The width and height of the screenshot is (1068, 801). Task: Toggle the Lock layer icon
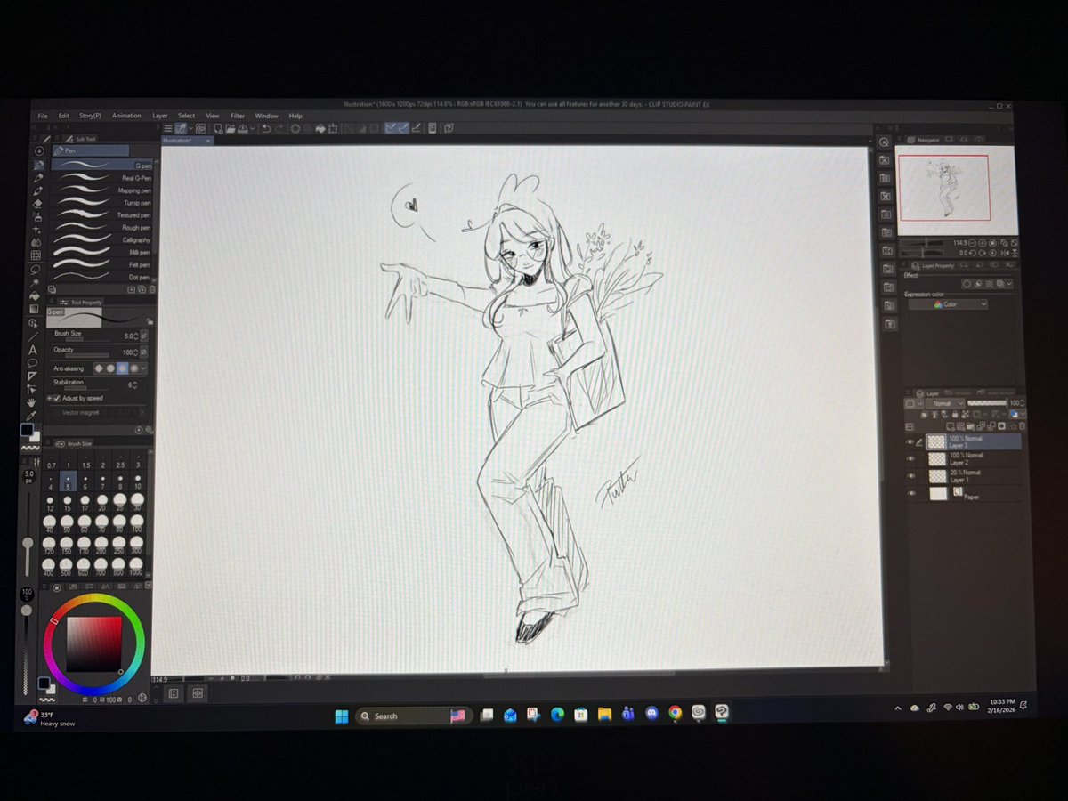(x=954, y=414)
